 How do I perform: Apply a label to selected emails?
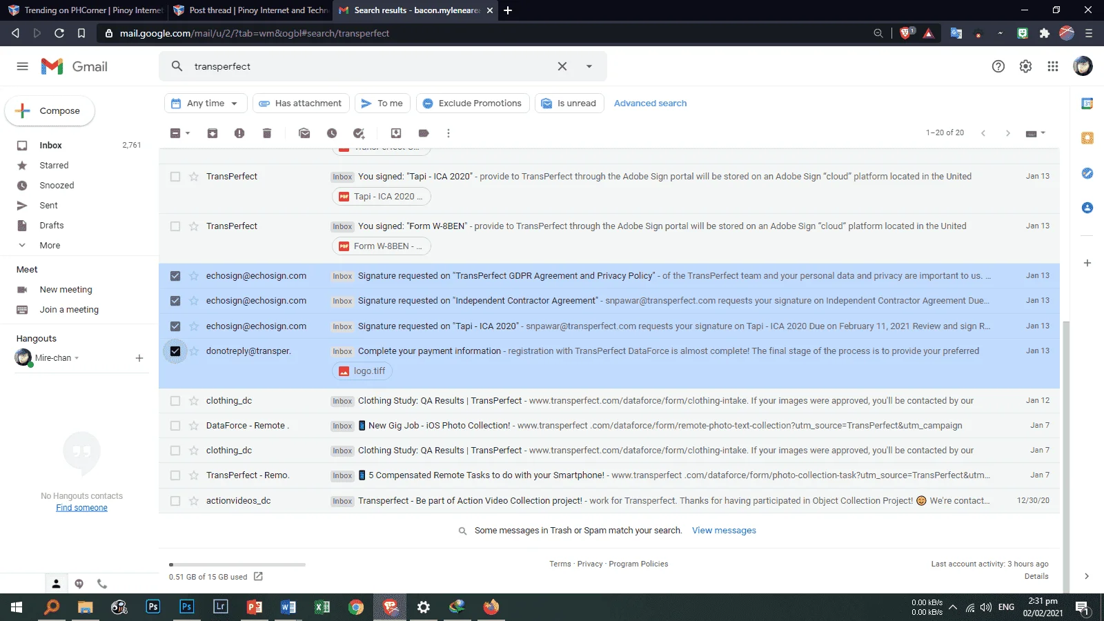click(424, 133)
